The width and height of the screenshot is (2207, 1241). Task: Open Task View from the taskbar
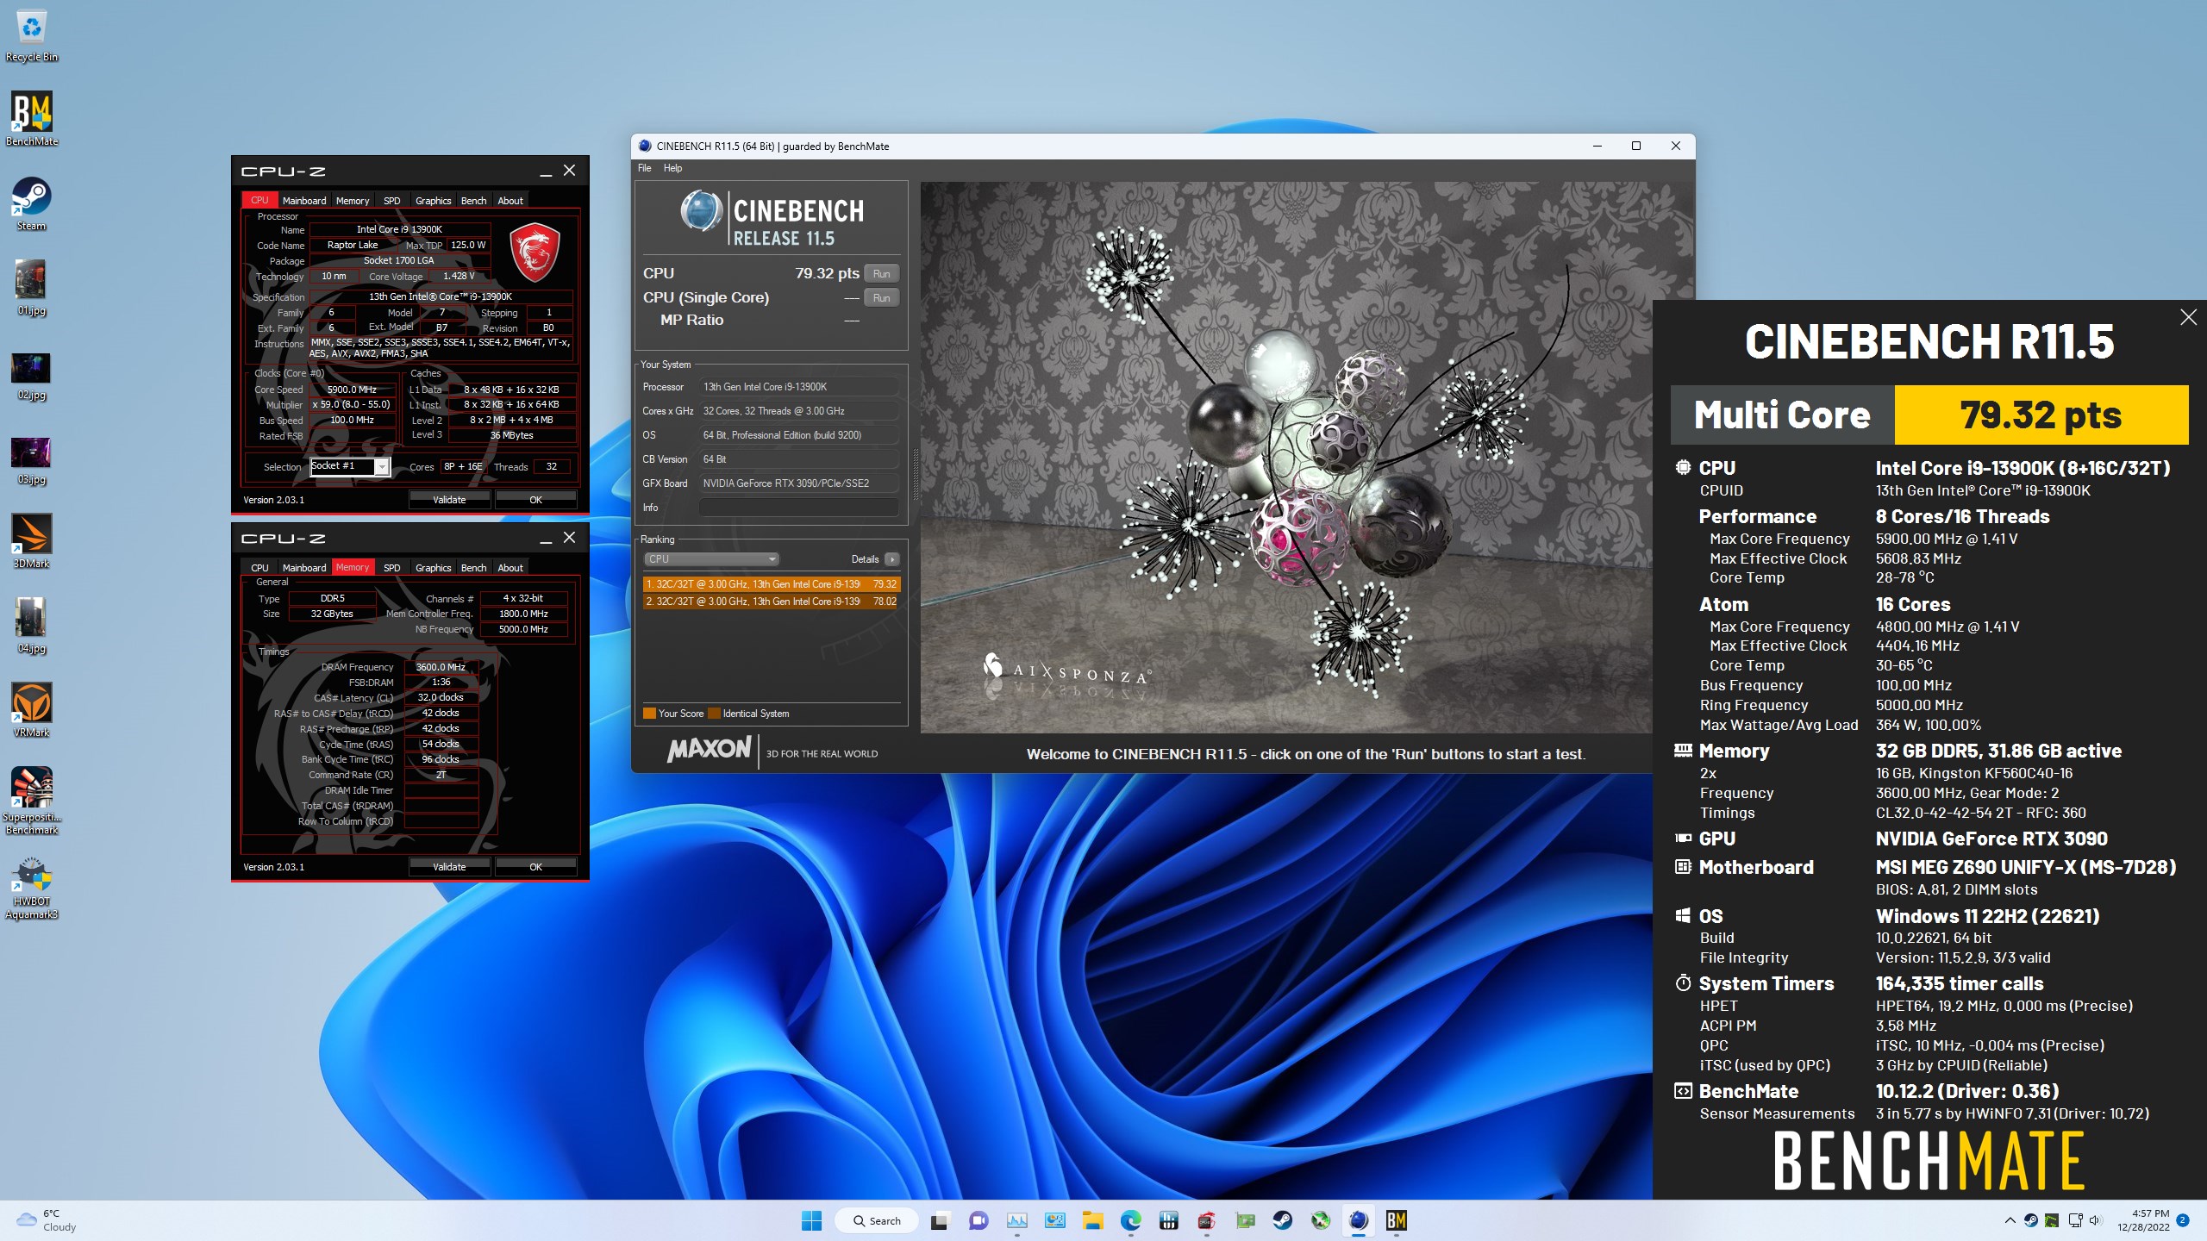tap(939, 1220)
